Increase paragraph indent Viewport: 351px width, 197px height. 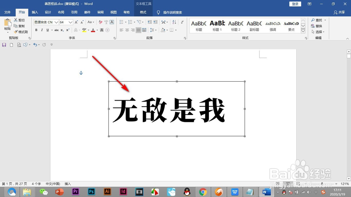click(155, 22)
